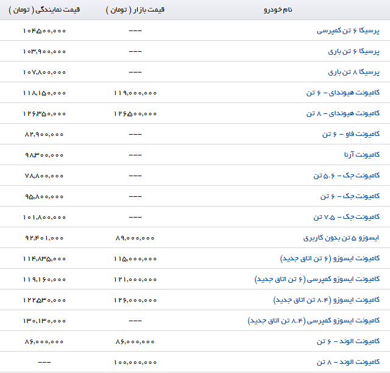Open کامیونت ایسوزو (۶ تن اتاق جدید) link
This screenshot has width=390, height=373.
330,258
